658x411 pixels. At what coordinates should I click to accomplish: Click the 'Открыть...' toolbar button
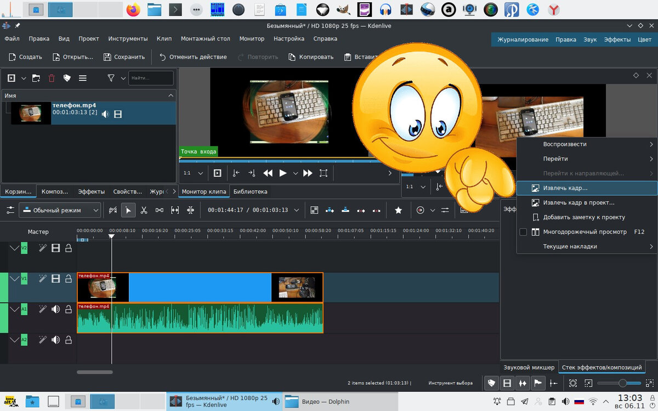tap(72, 57)
